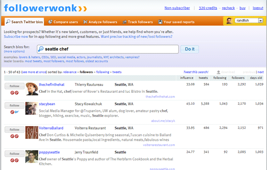
Task: Expand more options under search
Action: [14, 51]
